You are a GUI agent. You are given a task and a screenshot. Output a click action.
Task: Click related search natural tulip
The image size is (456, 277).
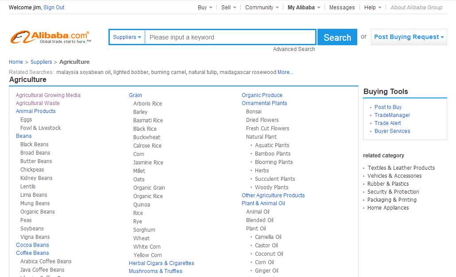click(x=202, y=72)
